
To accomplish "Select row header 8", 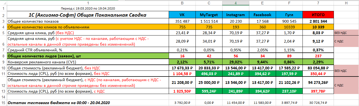I will click(x=3, y=55).
